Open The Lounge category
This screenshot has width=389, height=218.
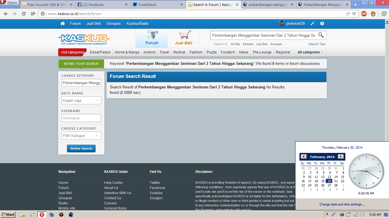(262, 52)
